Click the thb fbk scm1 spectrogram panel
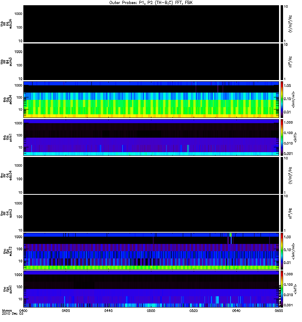This screenshot has width=302, height=322. (151, 137)
